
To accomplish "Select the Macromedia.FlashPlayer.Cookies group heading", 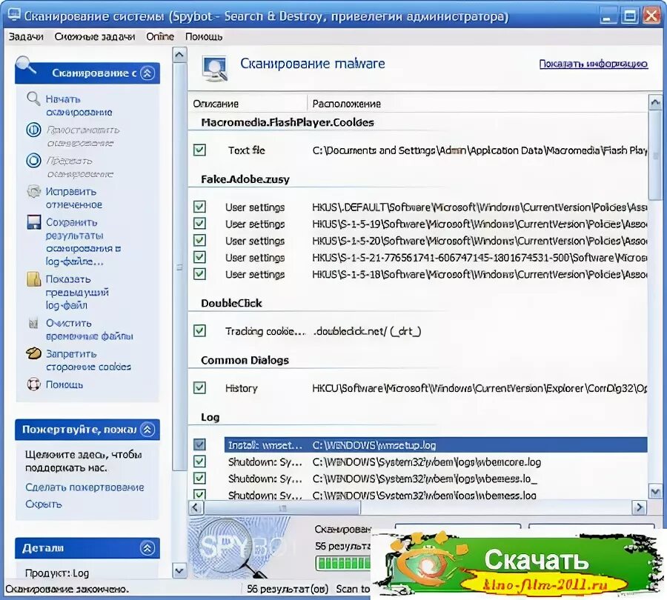I will pos(288,122).
